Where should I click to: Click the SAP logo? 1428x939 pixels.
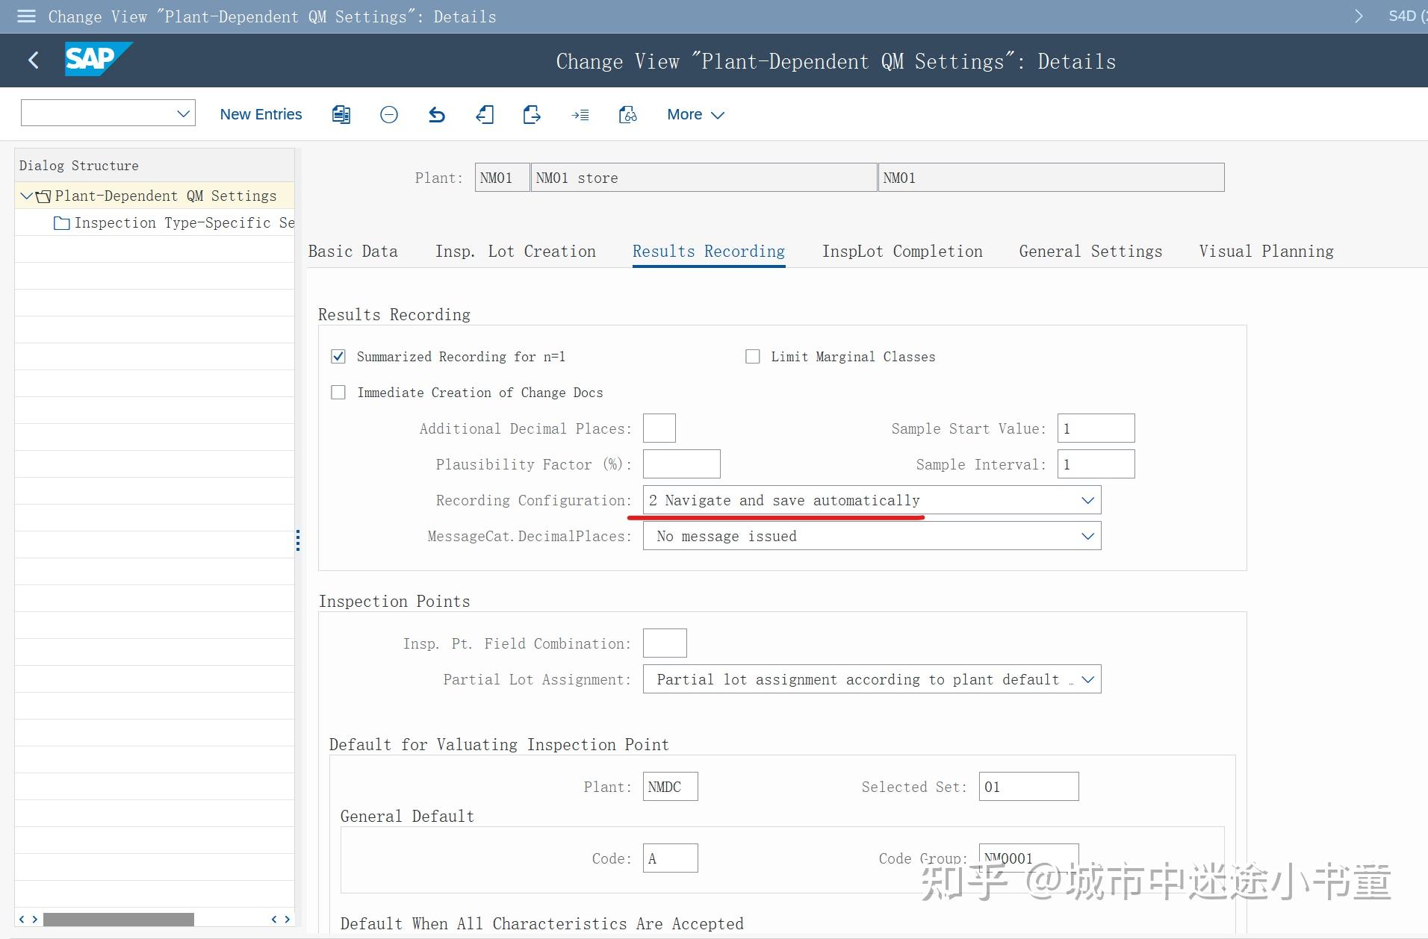97,59
